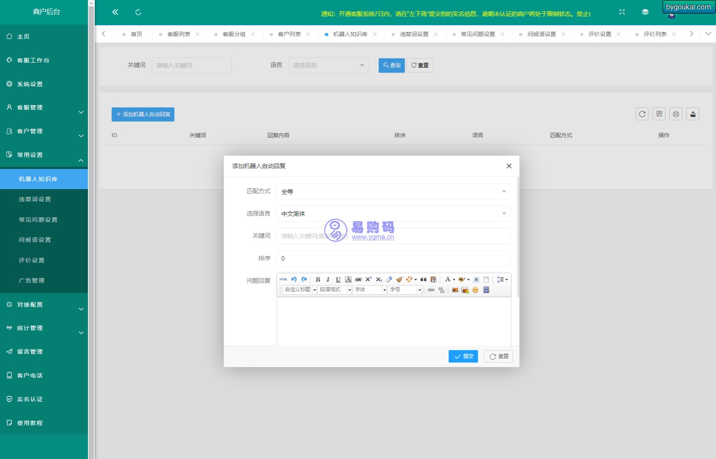Viewport: 716px width, 459px height.
Task: Refresh the table with the reload icon
Action: click(642, 114)
